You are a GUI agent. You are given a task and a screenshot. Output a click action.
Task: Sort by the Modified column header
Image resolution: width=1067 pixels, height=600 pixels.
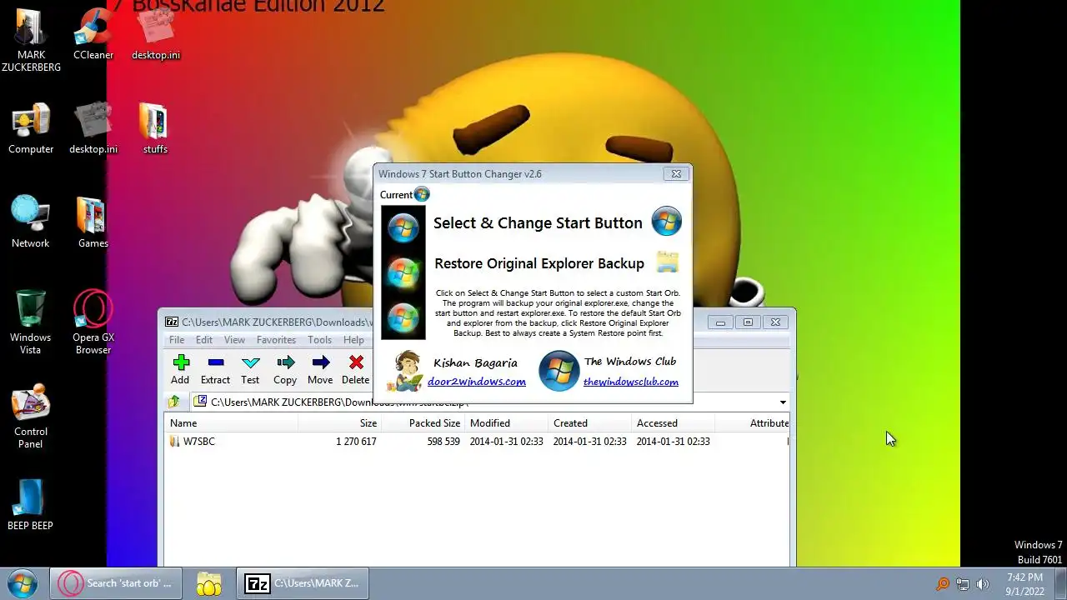point(506,423)
